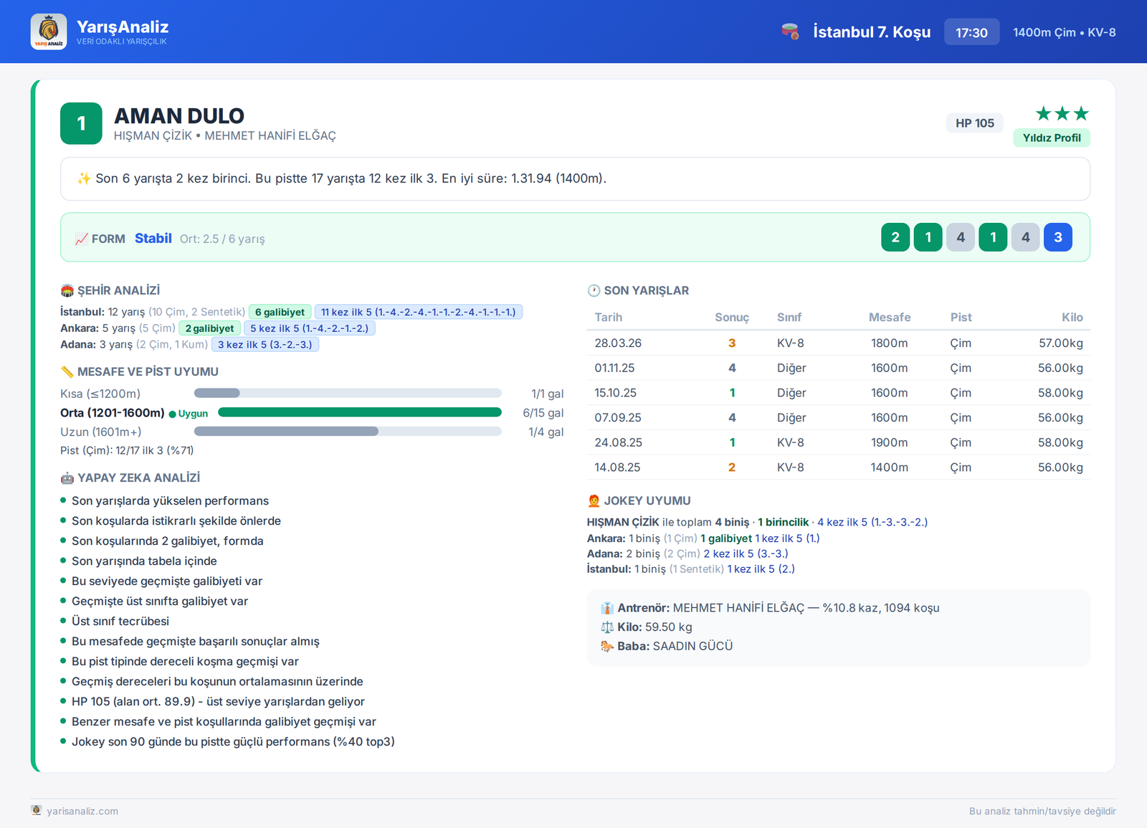1147x828 pixels.
Task: Click the stadium icon beside ŞEHİR ANALİZİ
Action: [x=67, y=290]
